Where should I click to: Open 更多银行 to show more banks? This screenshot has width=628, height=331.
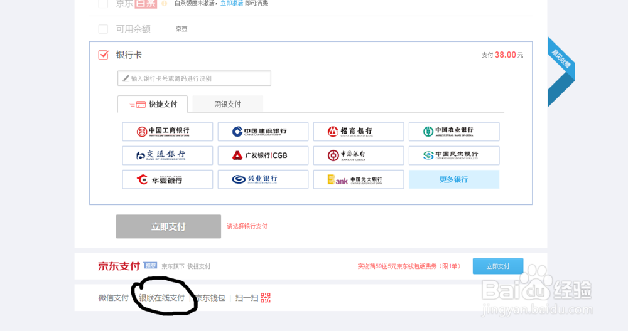coord(454,179)
